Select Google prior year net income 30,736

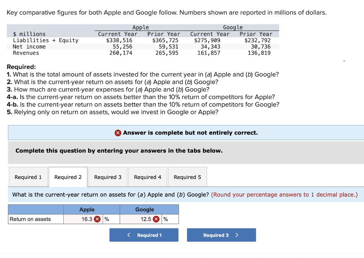[x=261, y=46]
